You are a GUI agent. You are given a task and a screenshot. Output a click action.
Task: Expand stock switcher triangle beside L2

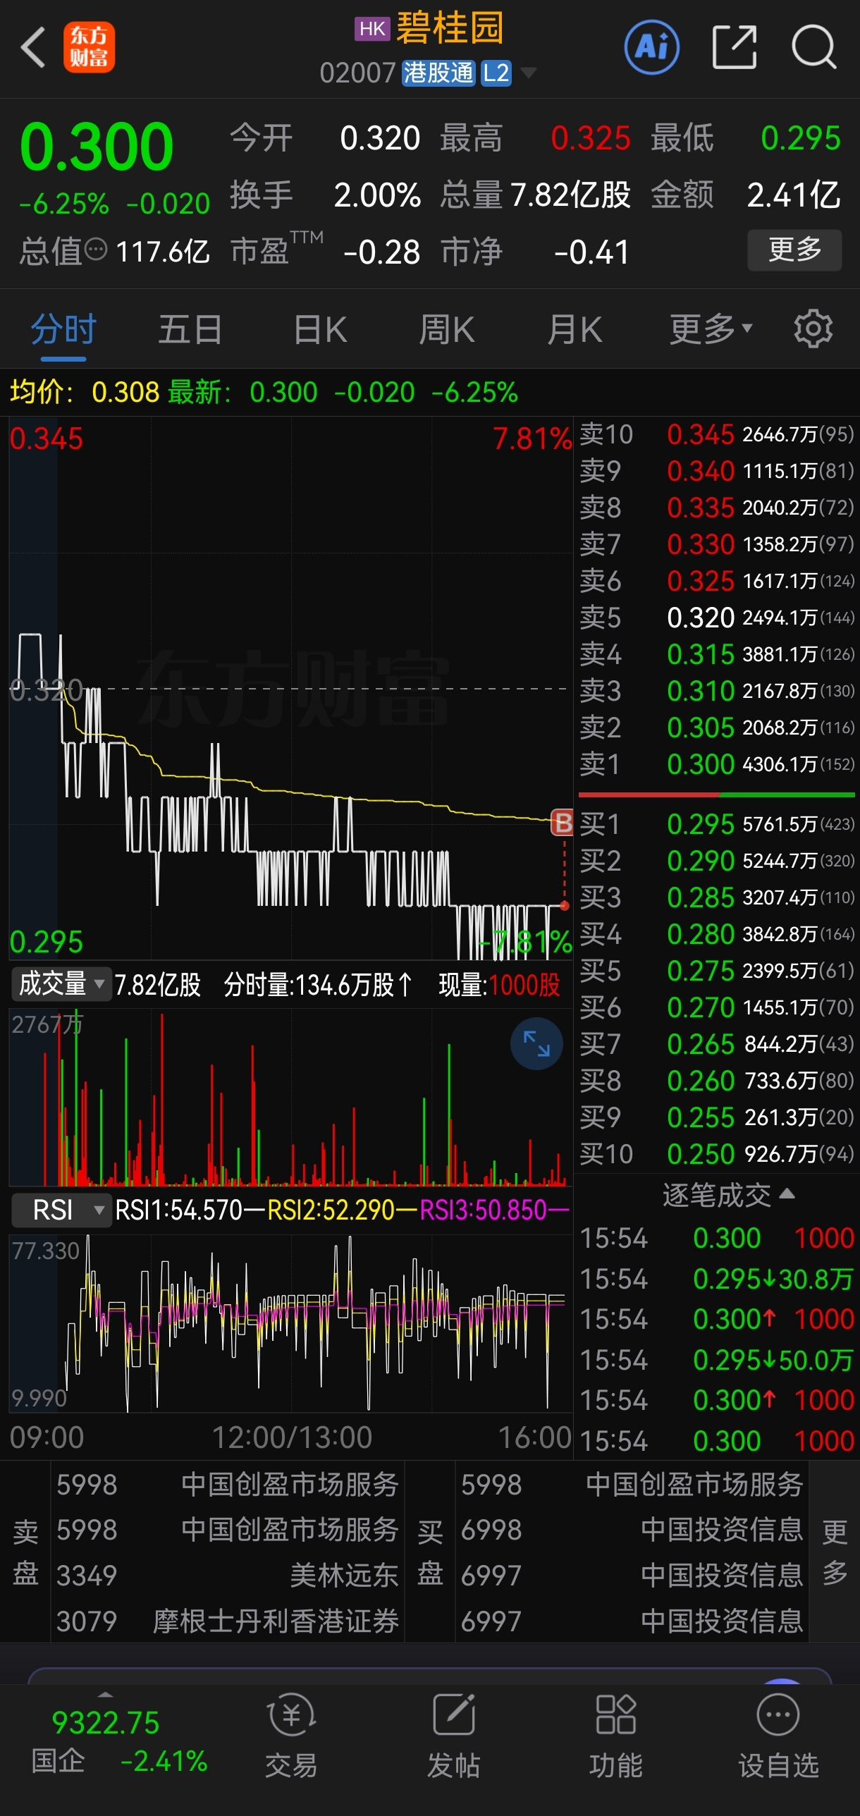pos(528,73)
